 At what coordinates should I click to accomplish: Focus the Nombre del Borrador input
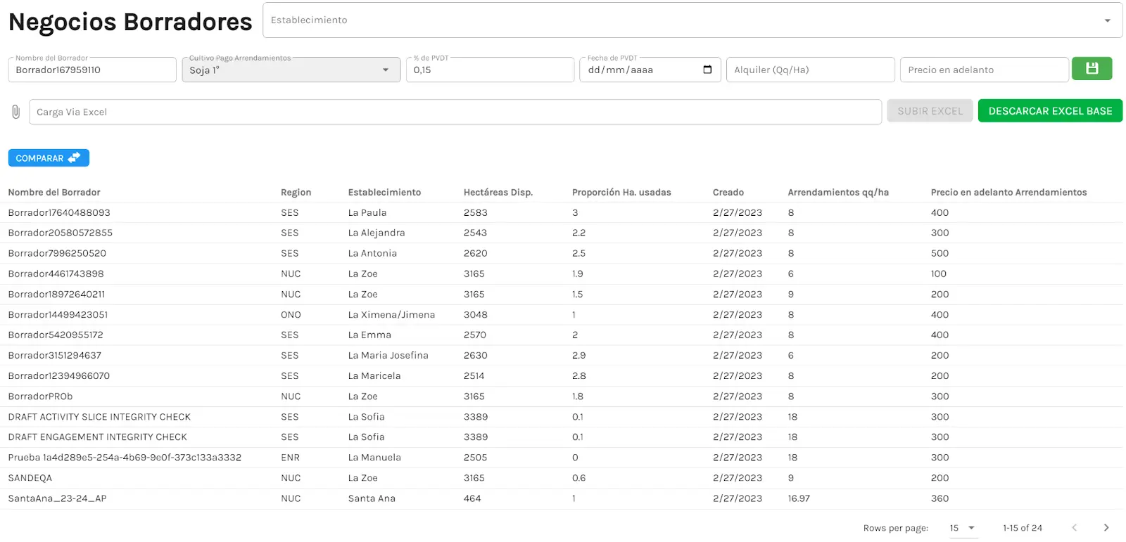(x=91, y=70)
